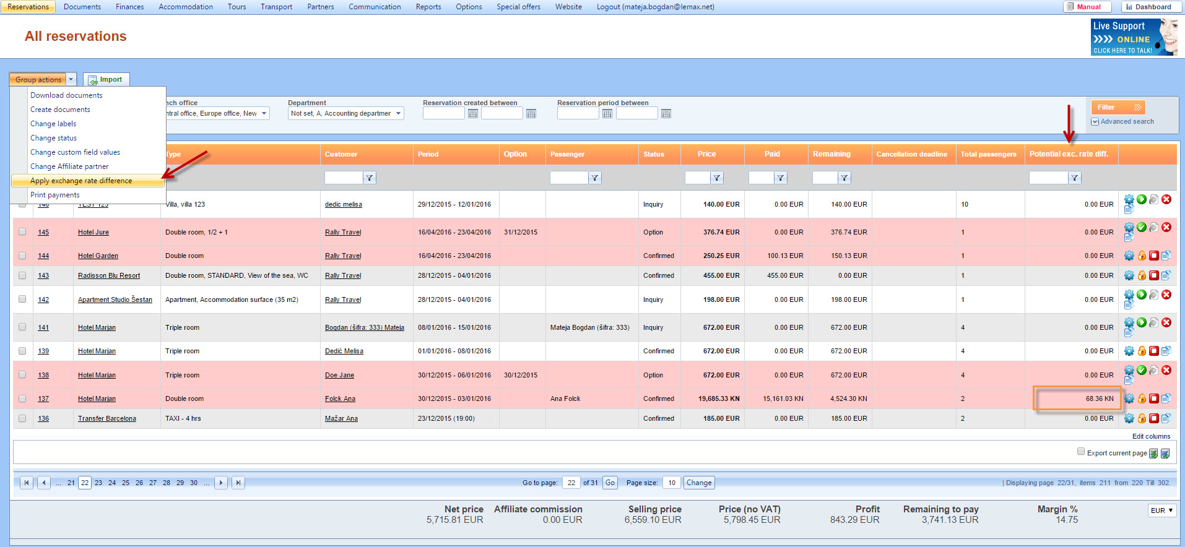Apply the Paid column filter icon
Screen dimensions: 1185x547
[781, 178]
